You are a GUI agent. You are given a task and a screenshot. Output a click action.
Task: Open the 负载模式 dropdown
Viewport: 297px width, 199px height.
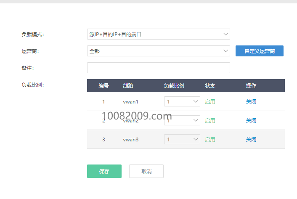(x=158, y=34)
